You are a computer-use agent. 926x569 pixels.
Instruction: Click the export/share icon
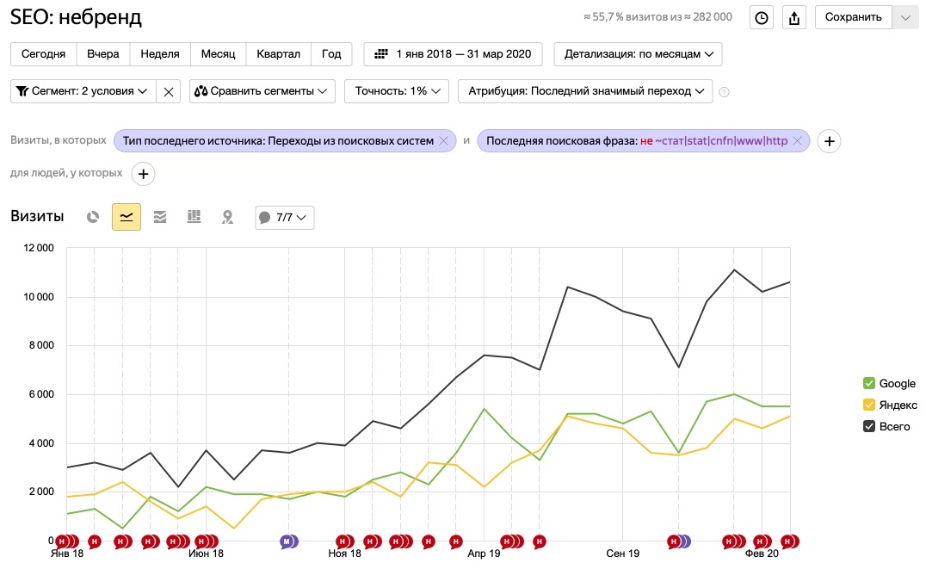click(794, 17)
